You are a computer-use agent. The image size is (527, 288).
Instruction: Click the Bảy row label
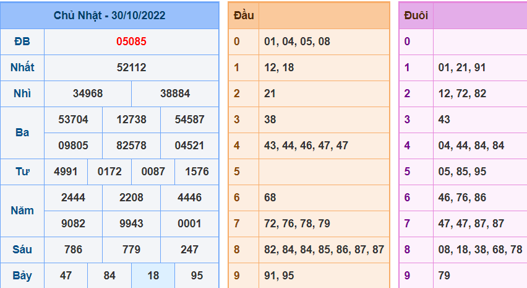(x=22, y=276)
